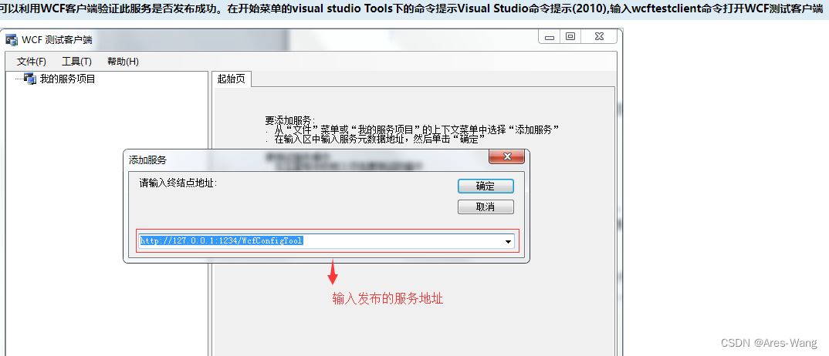Close the WCF 测试客户端 main window

click(598, 37)
